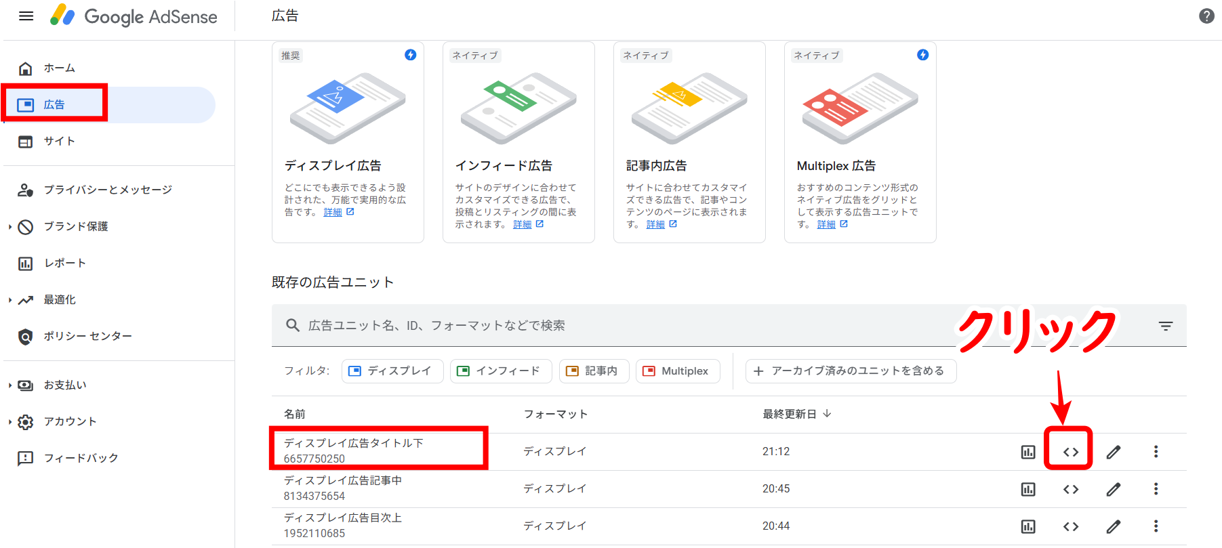View report for ディスプレイ広告タイトル下 unit

click(1028, 452)
